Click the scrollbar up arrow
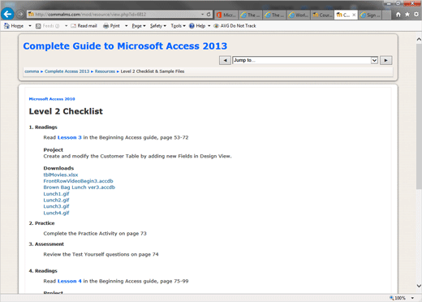Screen dimensions: 422x302 pos(419,40)
